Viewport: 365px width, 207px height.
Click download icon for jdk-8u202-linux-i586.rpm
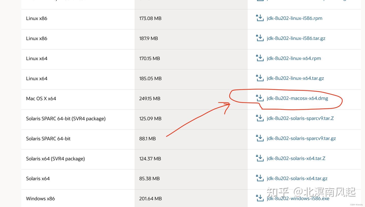[260, 18]
